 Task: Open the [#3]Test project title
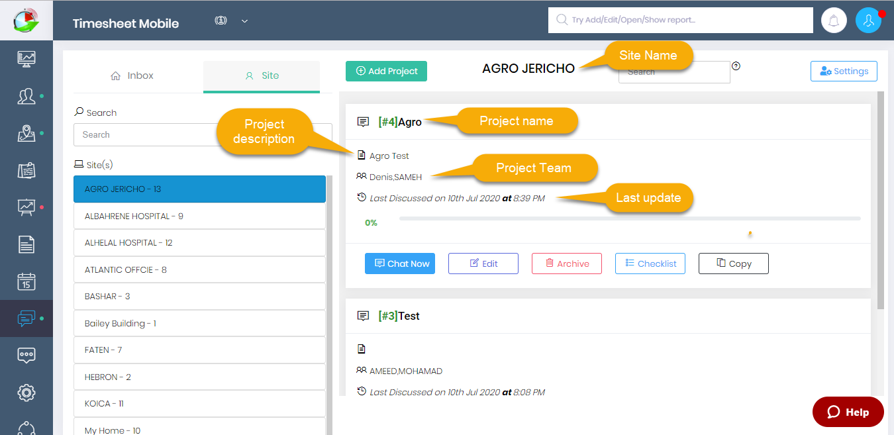[399, 316]
